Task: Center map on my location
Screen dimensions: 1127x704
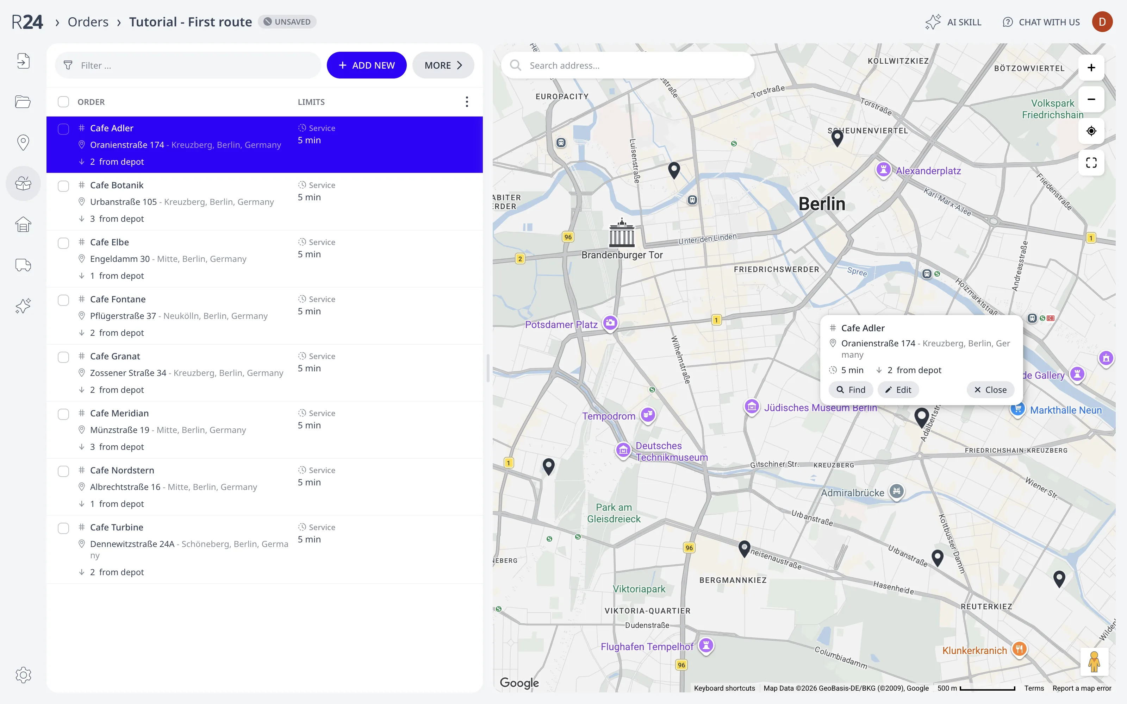Action: (x=1091, y=131)
